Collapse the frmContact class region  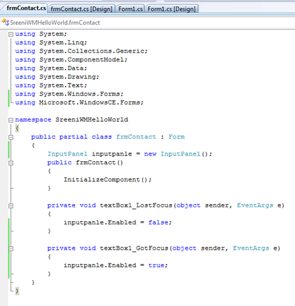click(11, 137)
